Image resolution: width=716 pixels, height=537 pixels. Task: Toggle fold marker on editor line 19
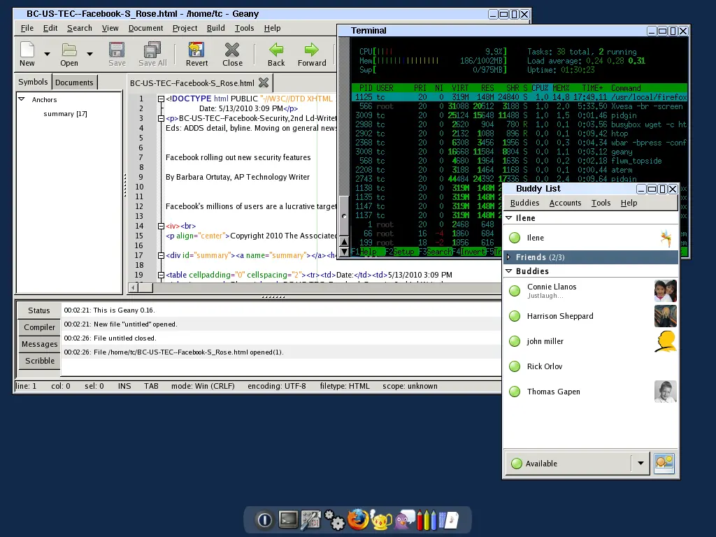click(x=161, y=275)
